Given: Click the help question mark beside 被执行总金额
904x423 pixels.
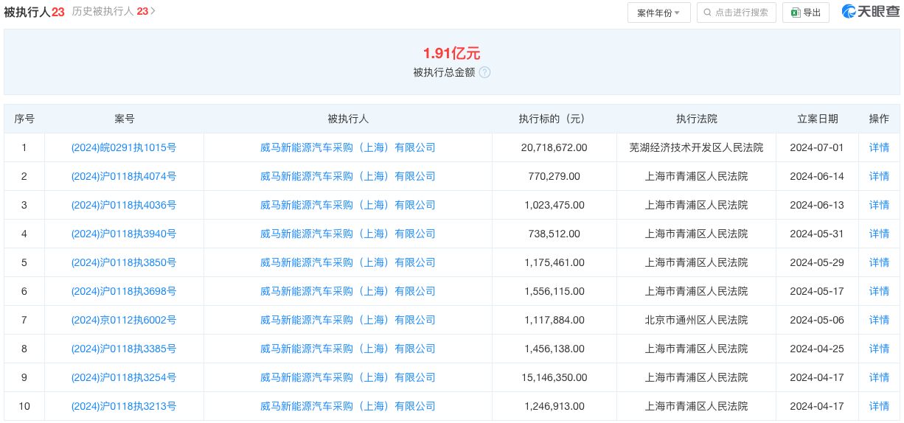Looking at the screenshot, I should 484,72.
